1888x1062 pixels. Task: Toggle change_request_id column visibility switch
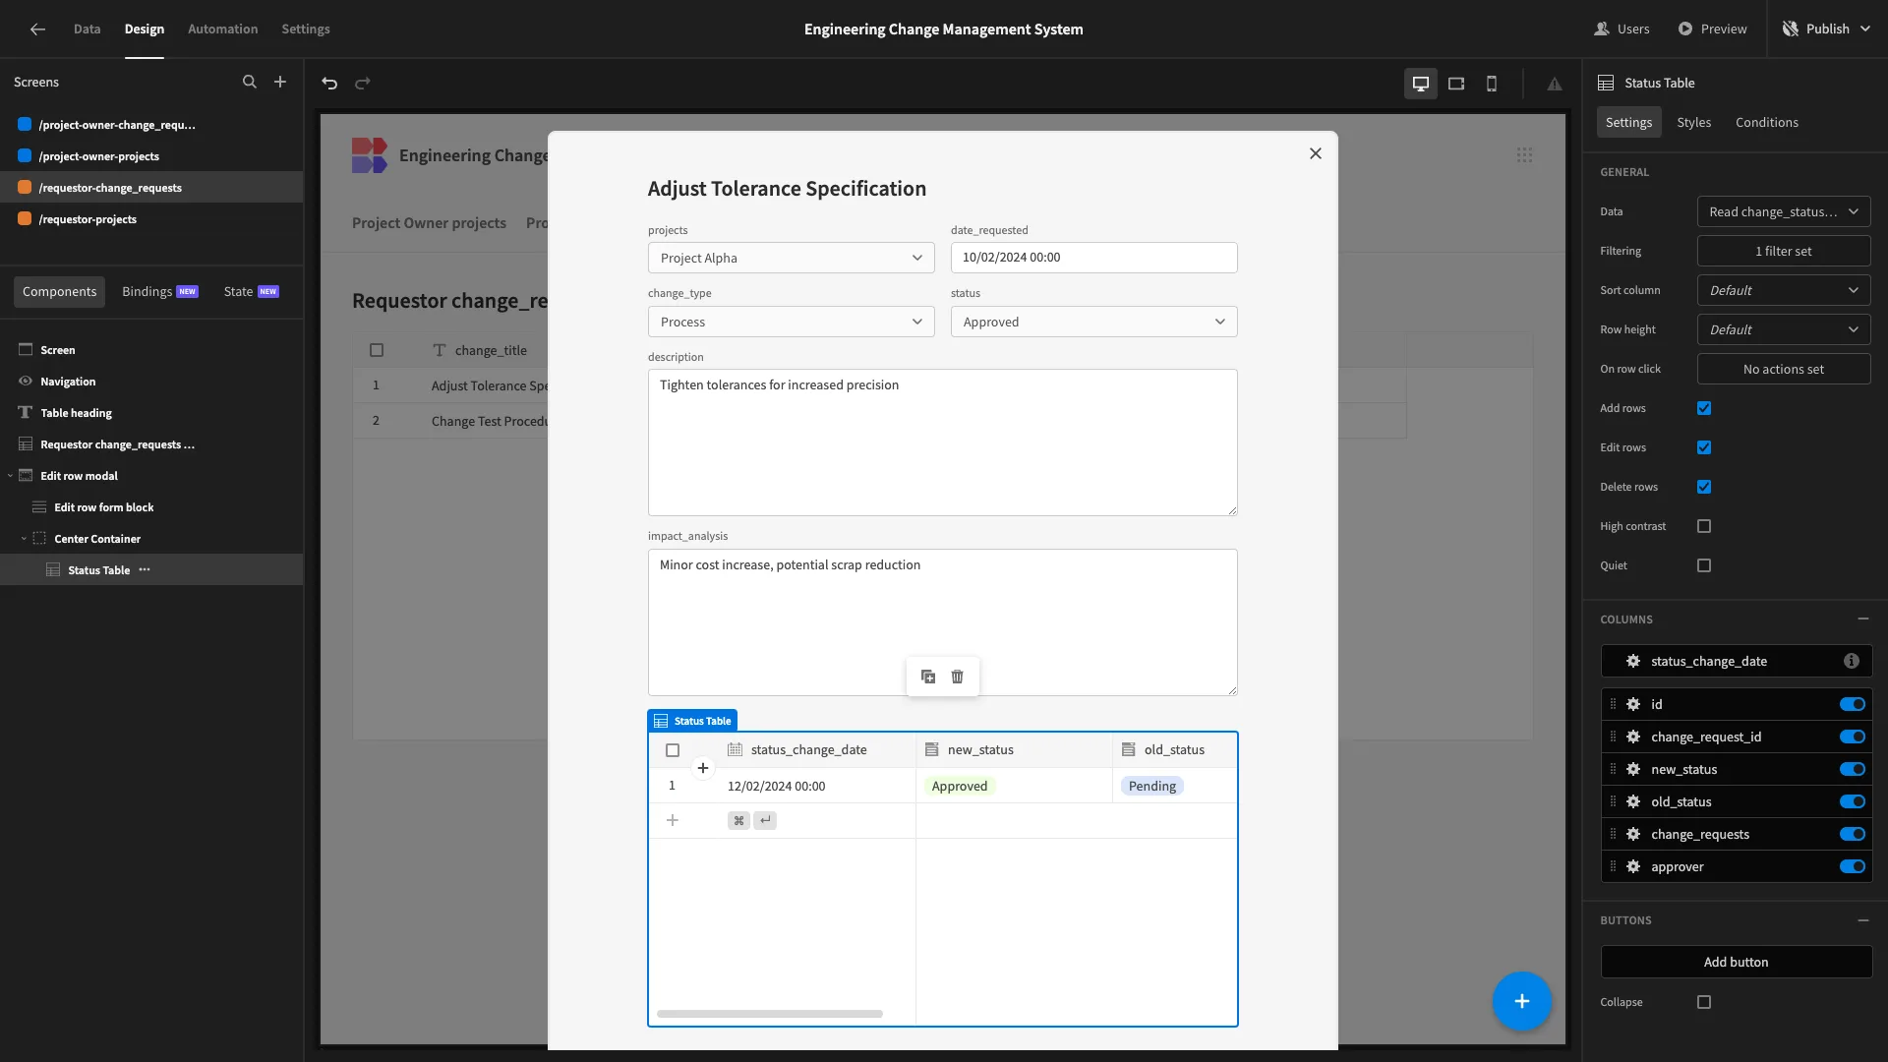(x=1853, y=737)
